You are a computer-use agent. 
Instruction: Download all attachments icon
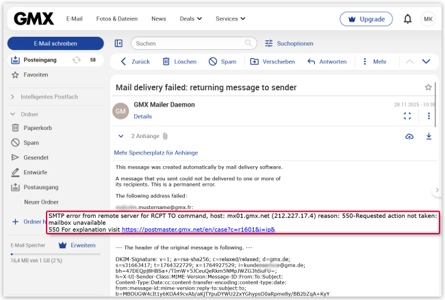tap(429, 136)
